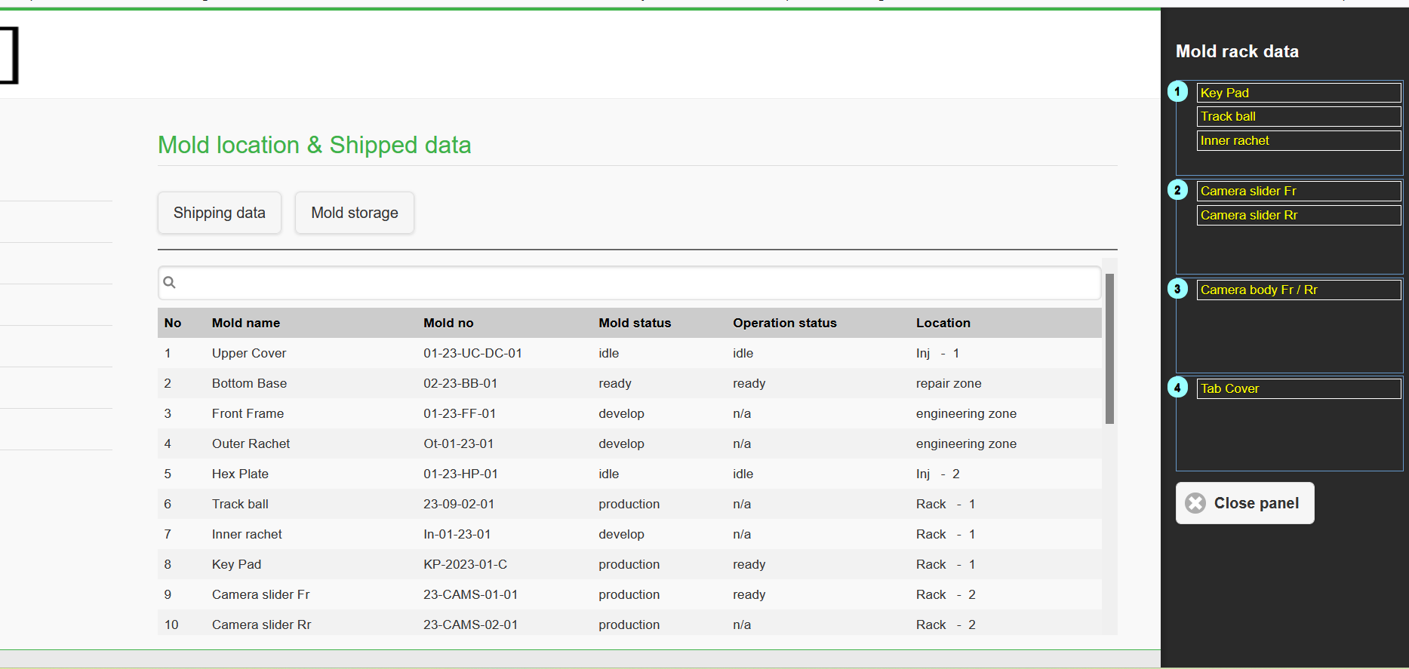Screen dimensions: 1409x669
Task: Select rack number 2 circle badge
Action: [1177, 190]
